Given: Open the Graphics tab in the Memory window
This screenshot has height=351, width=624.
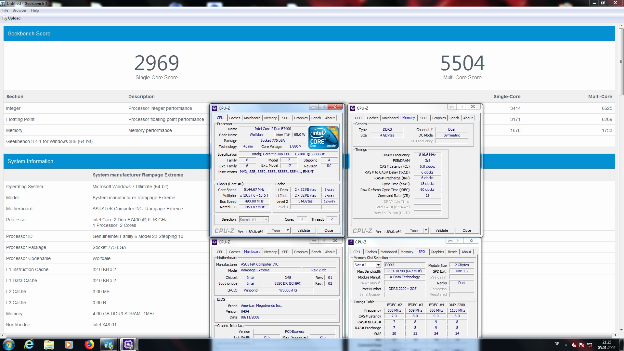Looking at the screenshot, I should pyautogui.click(x=439, y=118).
